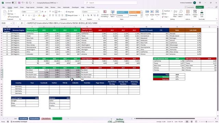This screenshot has height=123, width=219.
Task: Toggle Wrap Text
Action: [70, 12]
